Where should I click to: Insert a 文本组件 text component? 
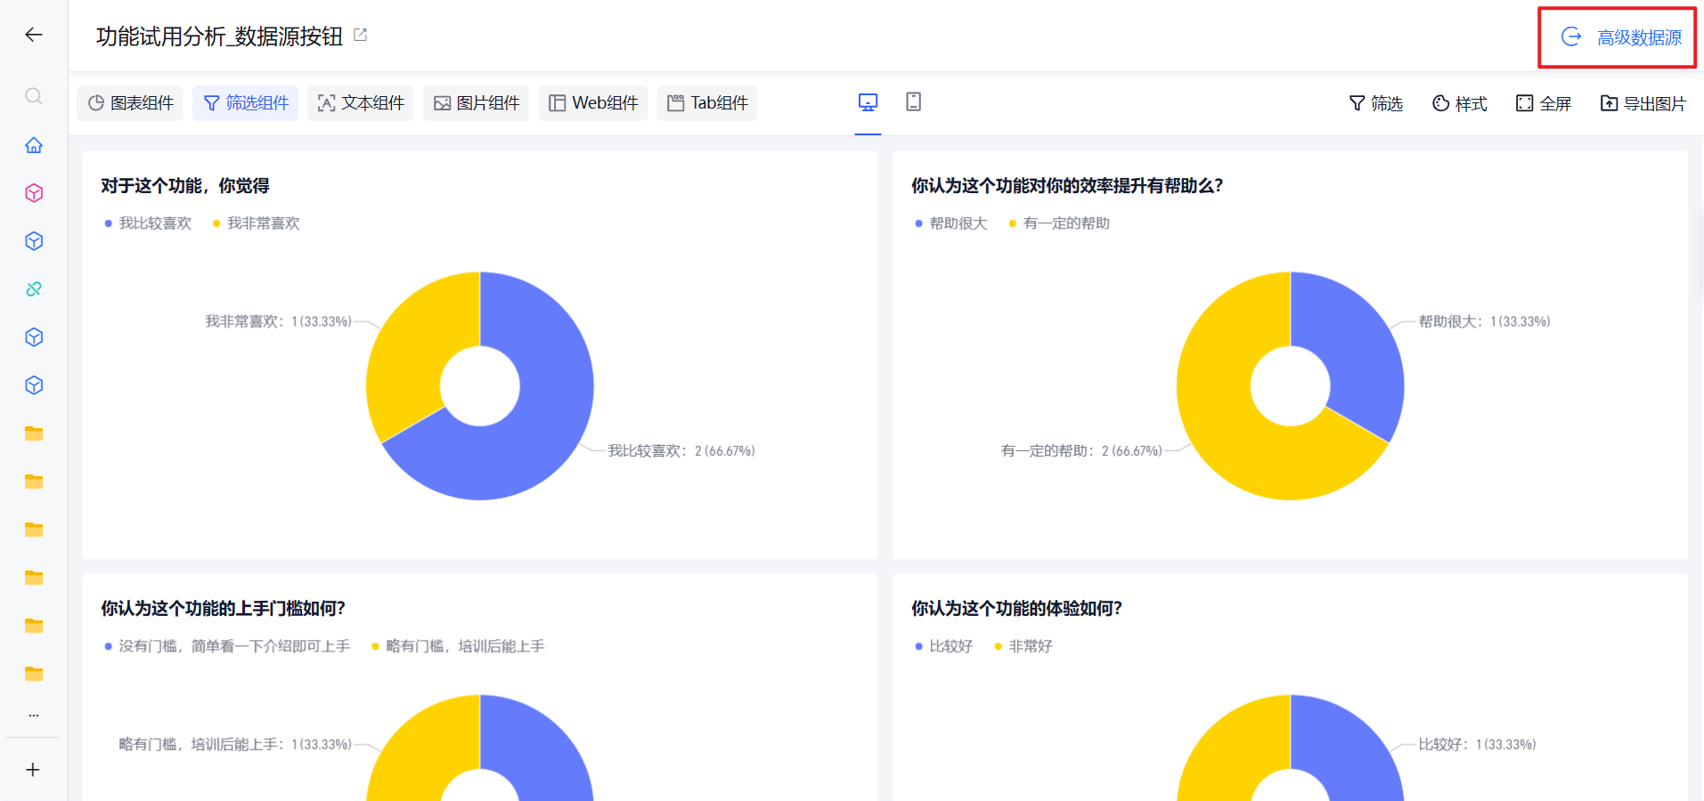pyautogui.click(x=361, y=103)
